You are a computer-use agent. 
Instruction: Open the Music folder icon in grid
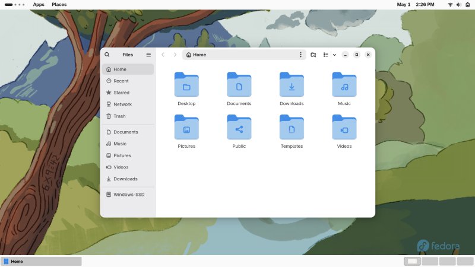click(x=344, y=84)
